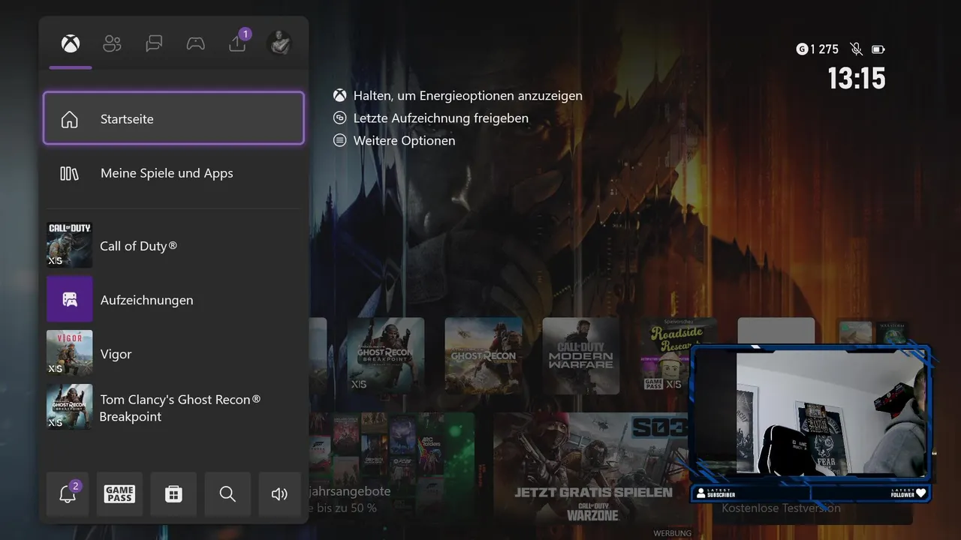Click the controller battery status icon
The image size is (961, 540).
tap(878, 49)
